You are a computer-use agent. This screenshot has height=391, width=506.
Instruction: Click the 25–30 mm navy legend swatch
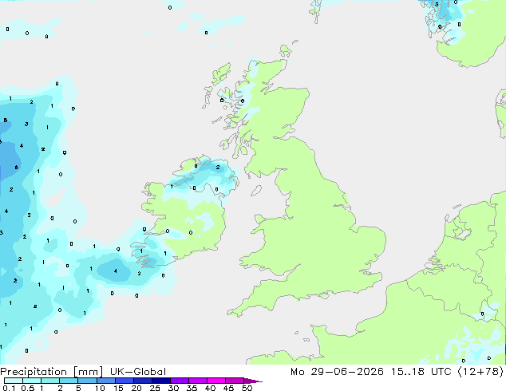[x=161, y=381]
